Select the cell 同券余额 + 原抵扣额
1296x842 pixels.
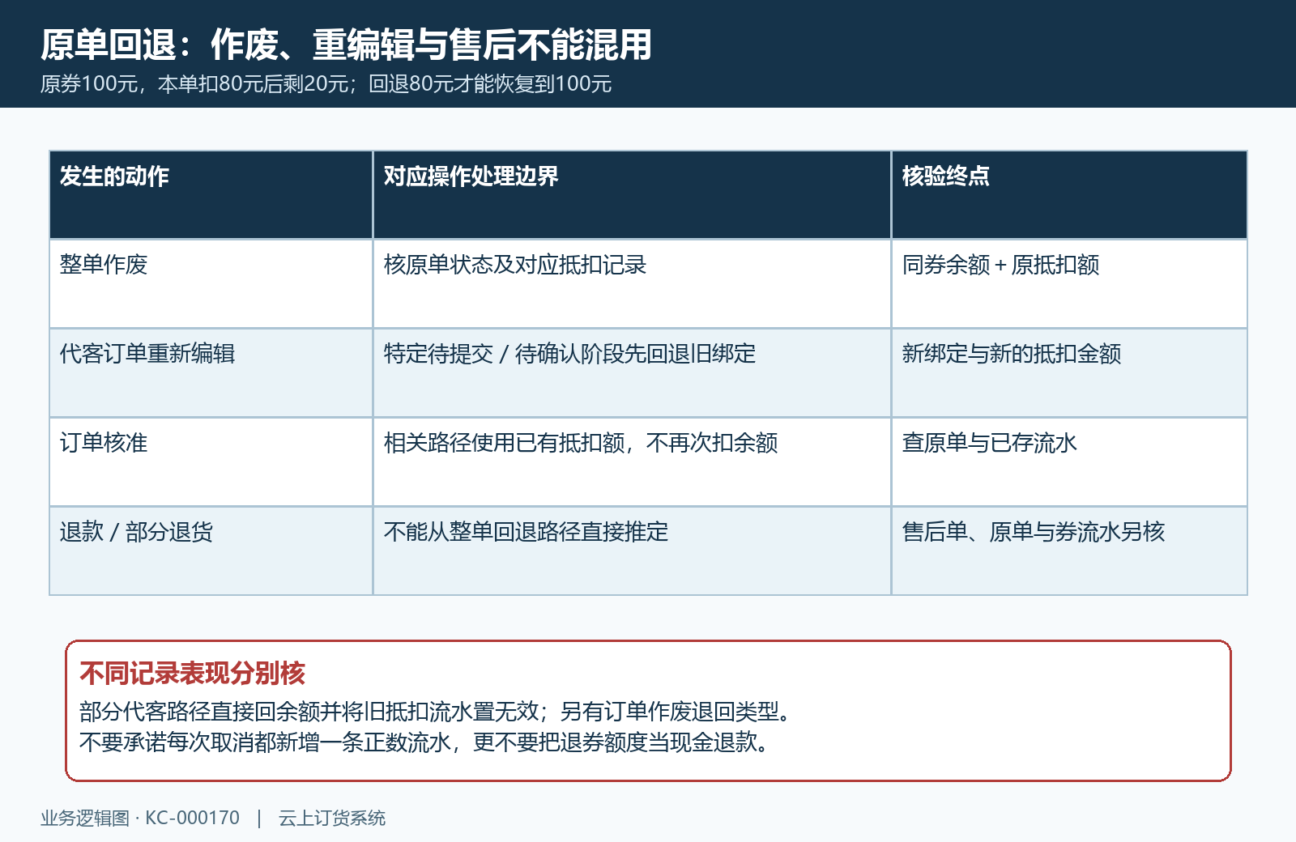click(x=1069, y=283)
